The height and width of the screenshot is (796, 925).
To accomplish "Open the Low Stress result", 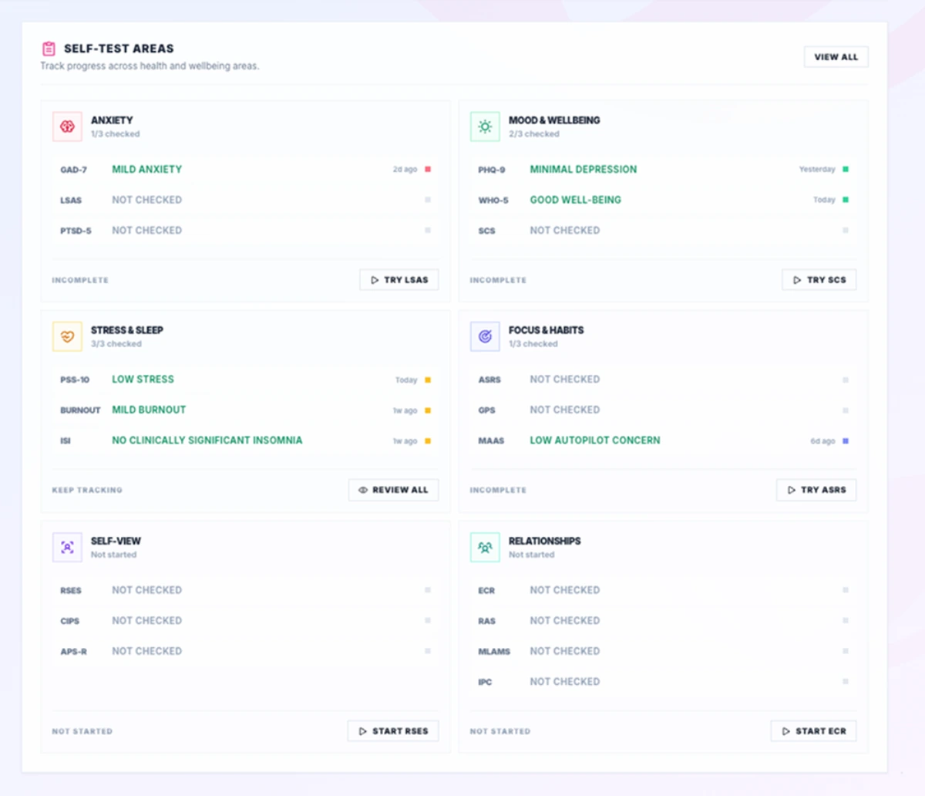I will pyautogui.click(x=143, y=379).
